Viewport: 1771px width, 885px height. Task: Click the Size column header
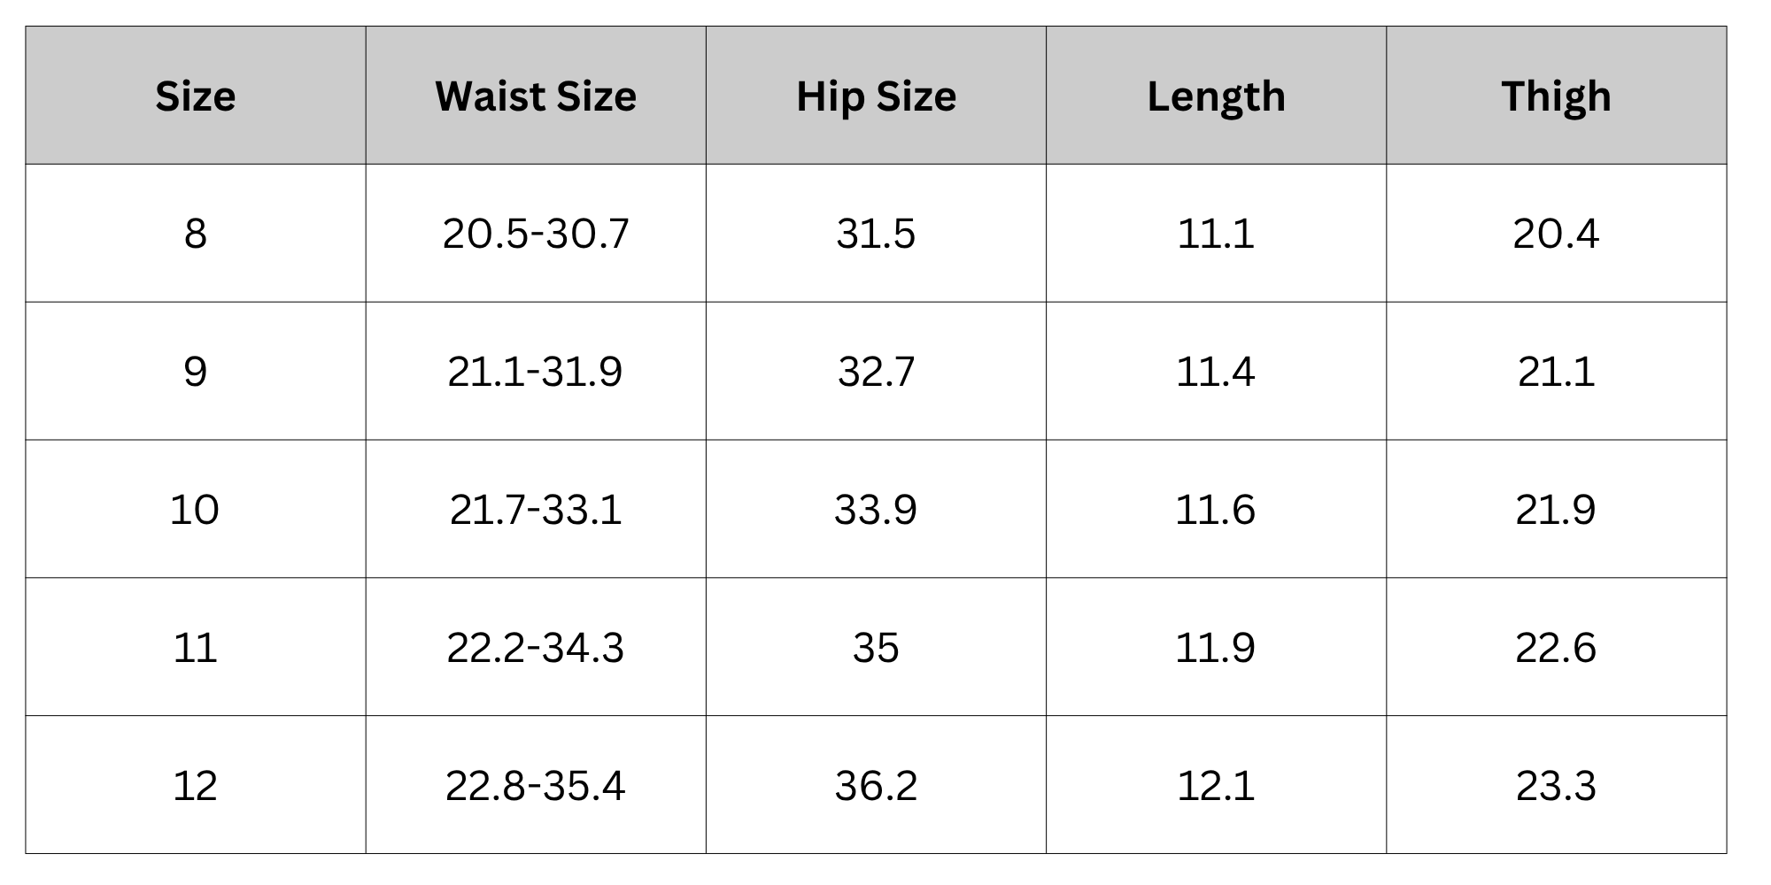(196, 96)
